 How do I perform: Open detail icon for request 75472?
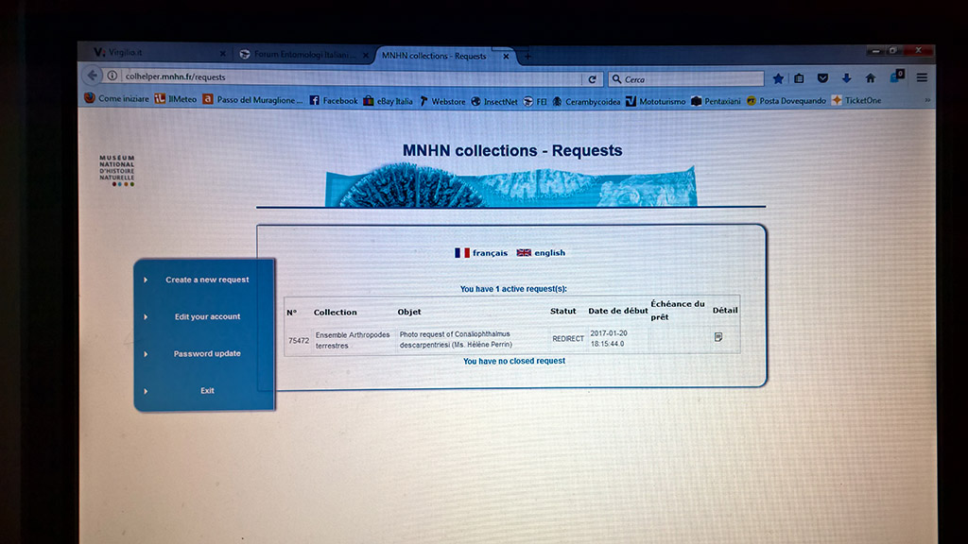click(718, 337)
